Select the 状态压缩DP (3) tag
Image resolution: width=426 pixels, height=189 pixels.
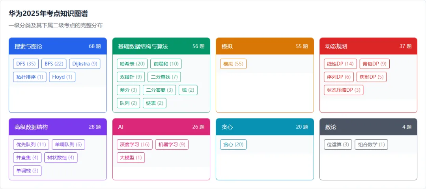pyautogui.click(x=344, y=90)
